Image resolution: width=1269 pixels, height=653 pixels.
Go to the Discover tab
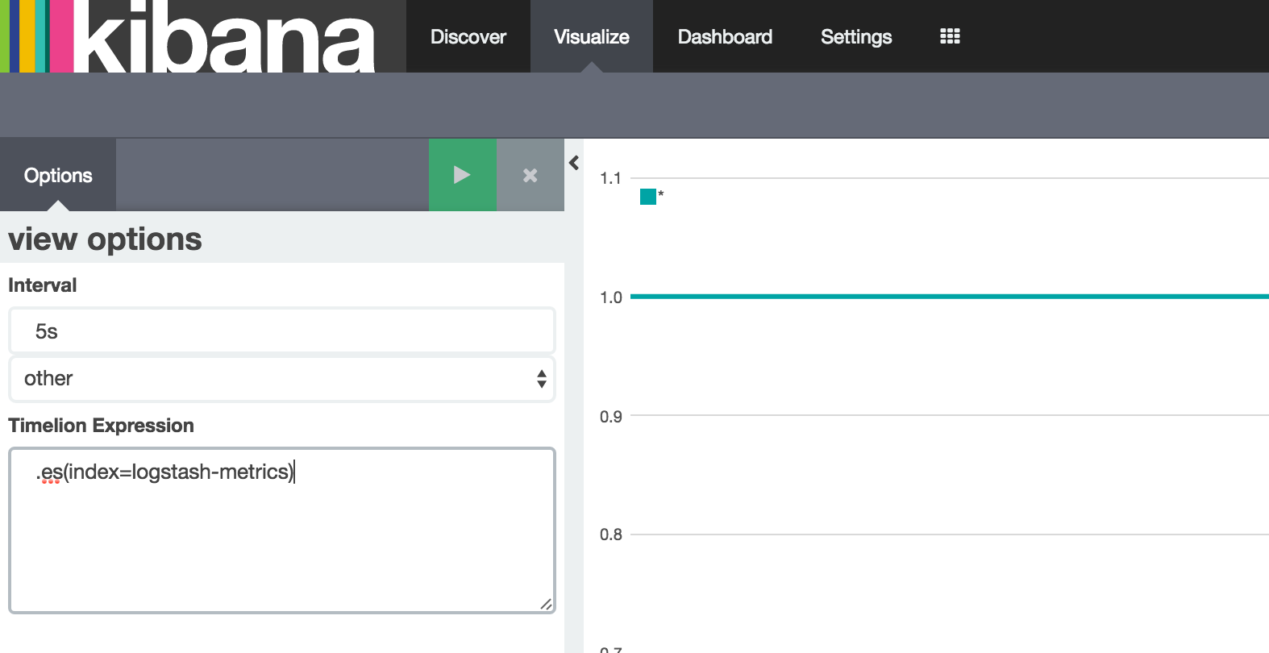point(468,36)
